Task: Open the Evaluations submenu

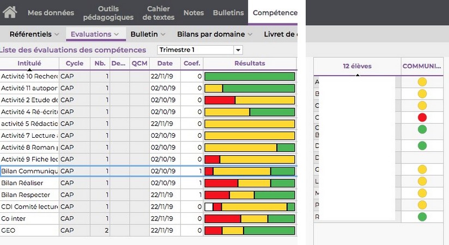Action: pos(95,34)
